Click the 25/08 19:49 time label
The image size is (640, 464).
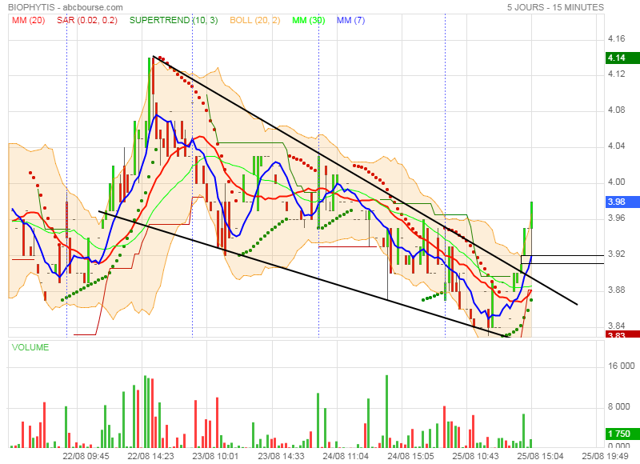(606, 456)
